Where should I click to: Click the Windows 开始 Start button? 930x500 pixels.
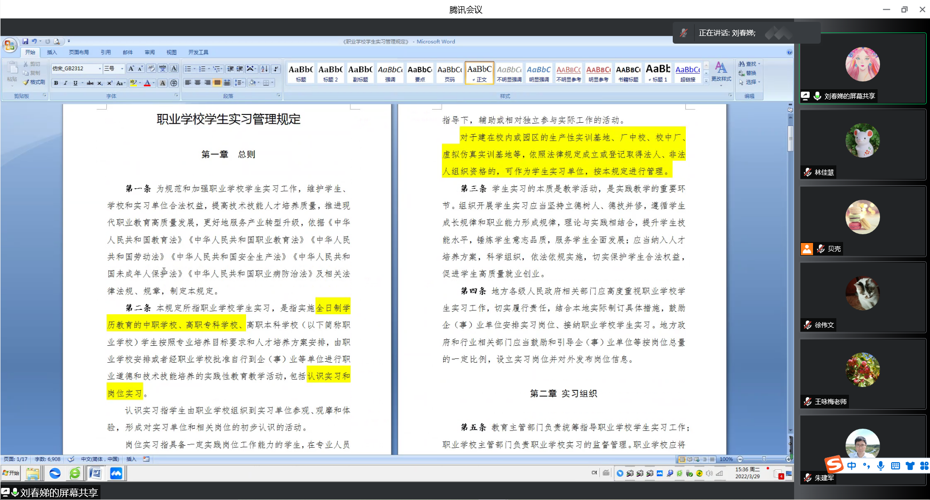pyautogui.click(x=11, y=473)
